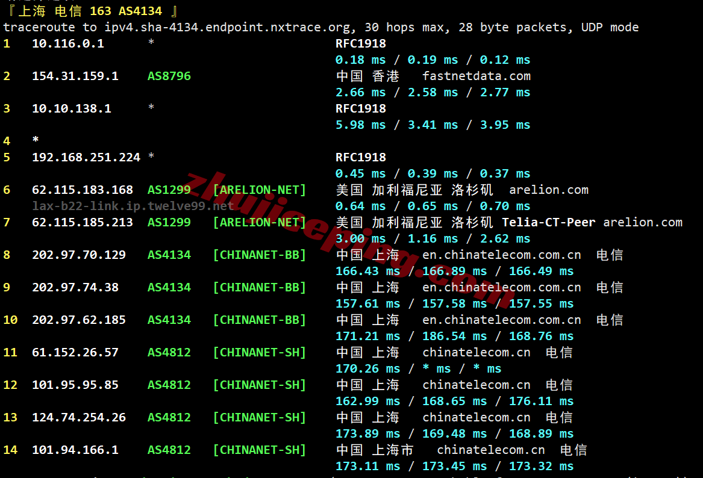Click the 170.26 ms latency value
703x478 pixels.
tap(367, 368)
